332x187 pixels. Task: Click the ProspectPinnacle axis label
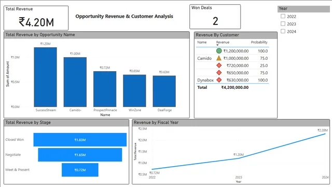105,110
